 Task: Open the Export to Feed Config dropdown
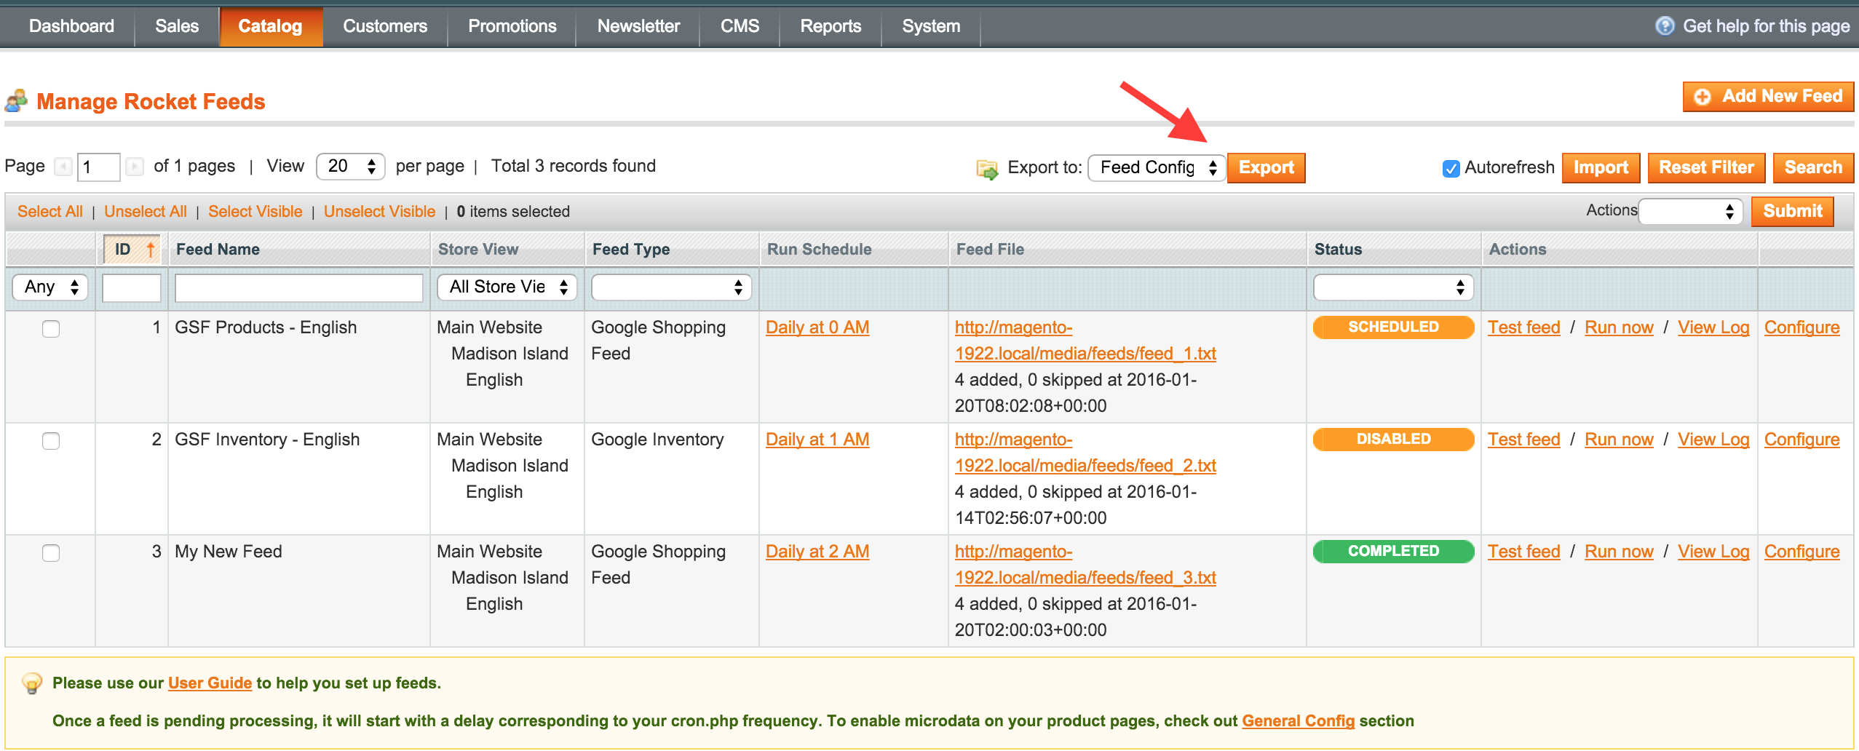pyautogui.click(x=1157, y=168)
